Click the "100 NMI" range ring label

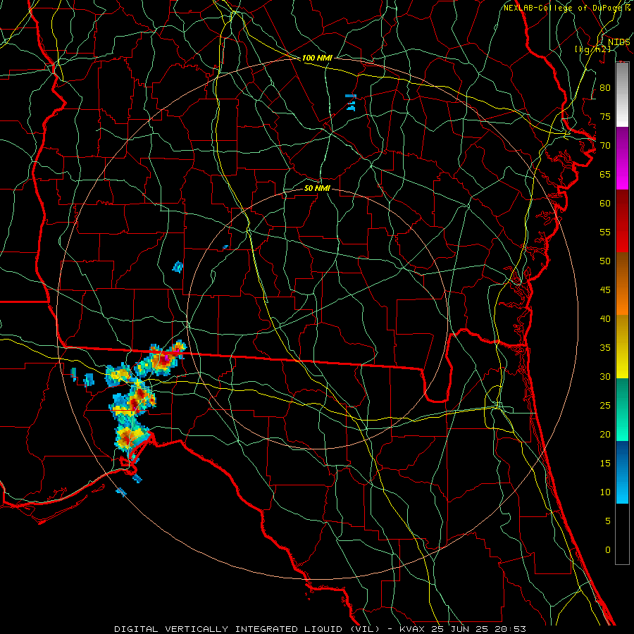click(317, 58)
